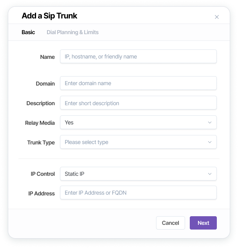This screenshot has width=238, height=248.
Task: Focus the Name input field
Action: tap(138, 57)
